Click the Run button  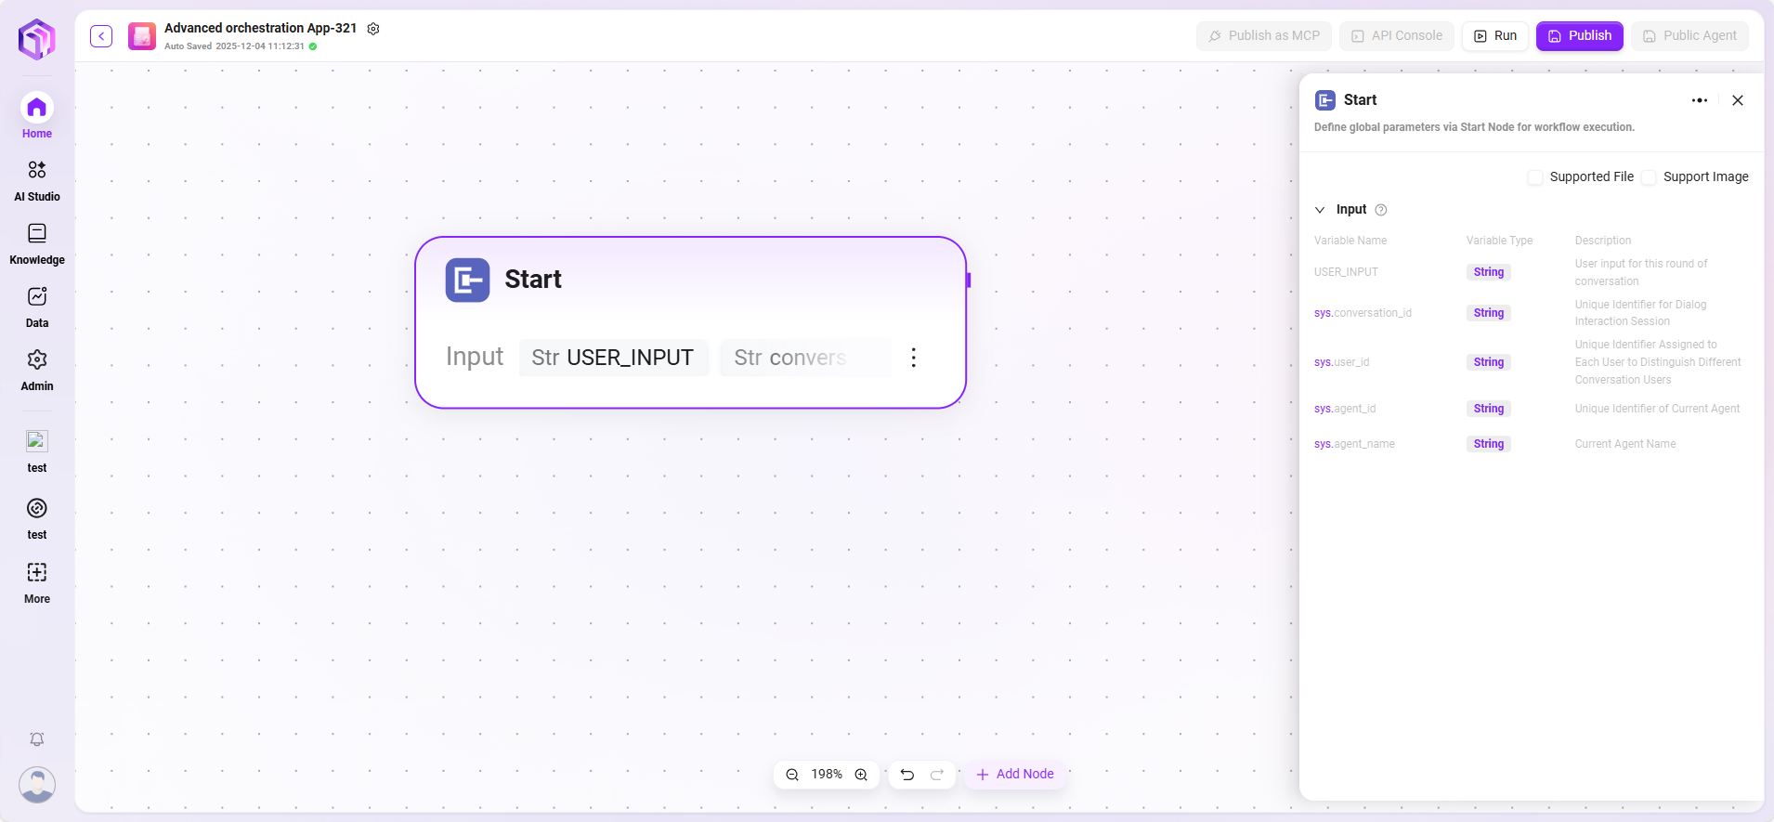pyautogui.click(x=1494, y=36)
